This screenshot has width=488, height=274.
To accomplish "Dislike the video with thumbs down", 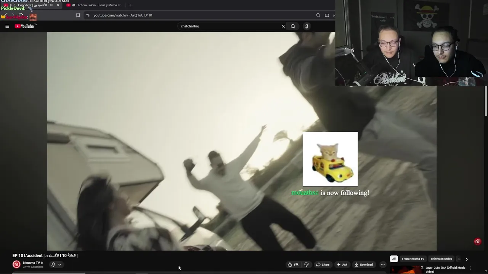I will coord(306,264).
